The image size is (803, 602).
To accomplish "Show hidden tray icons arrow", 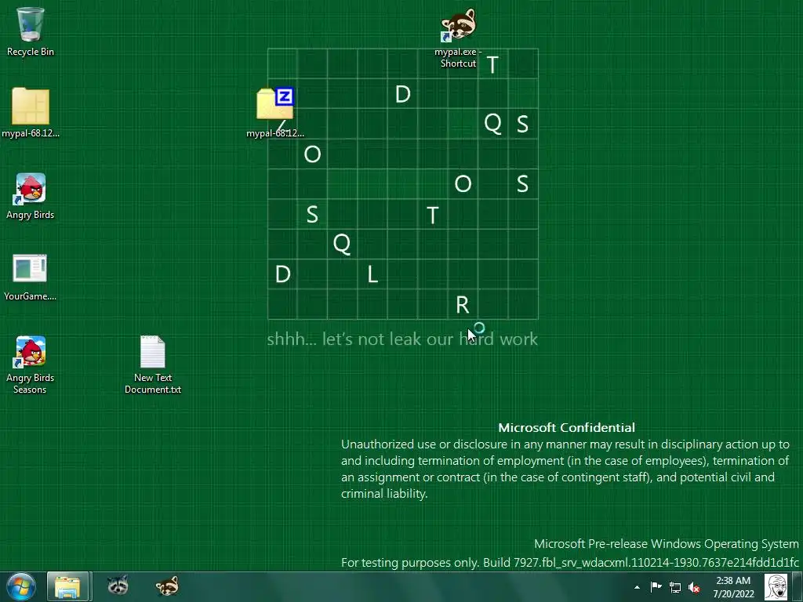I will 637,587.
